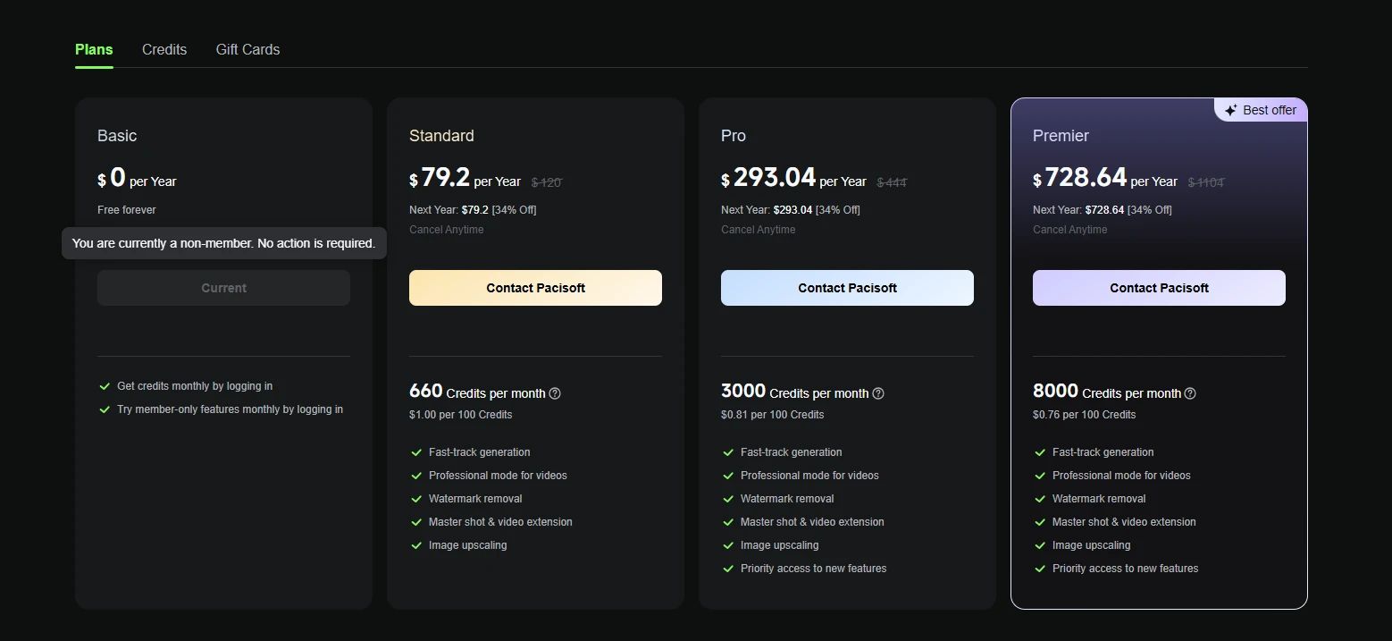
Task: Click Contact Pacisoft on Premier plan
Action: [x=1159, y=288]
